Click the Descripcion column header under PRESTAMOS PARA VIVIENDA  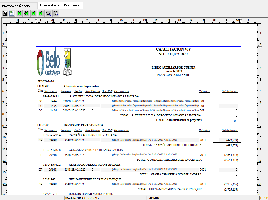[x=121, y=130]
